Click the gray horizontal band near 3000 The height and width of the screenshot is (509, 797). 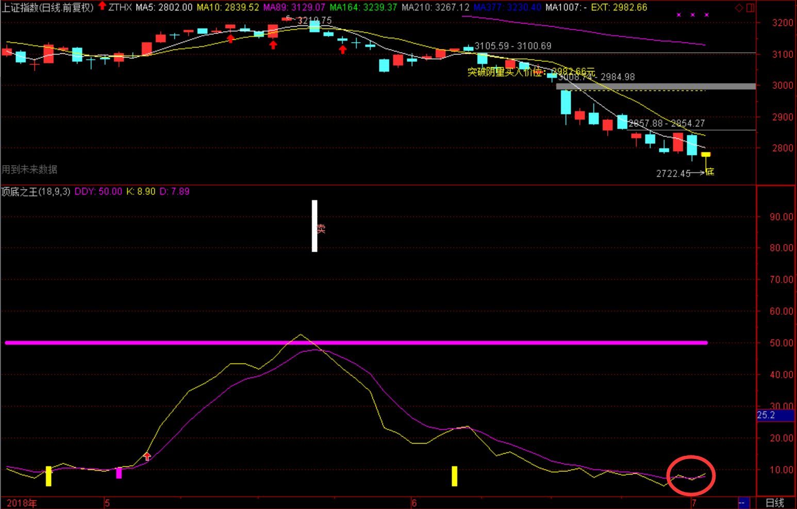656,87
